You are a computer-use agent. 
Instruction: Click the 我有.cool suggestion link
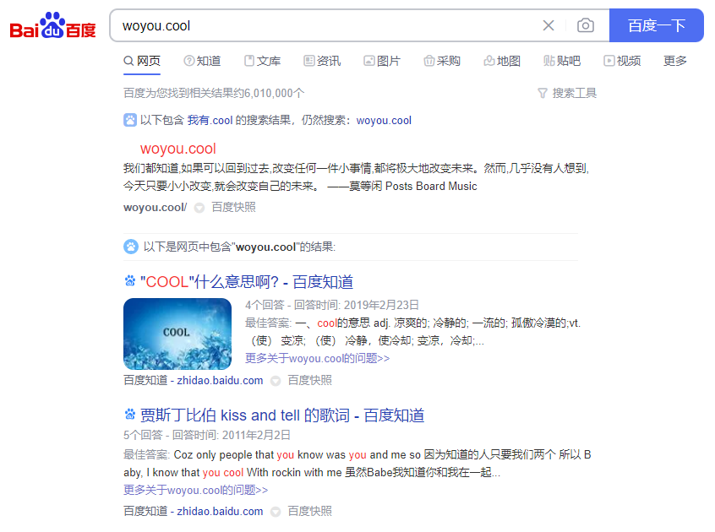pos(210,120)
